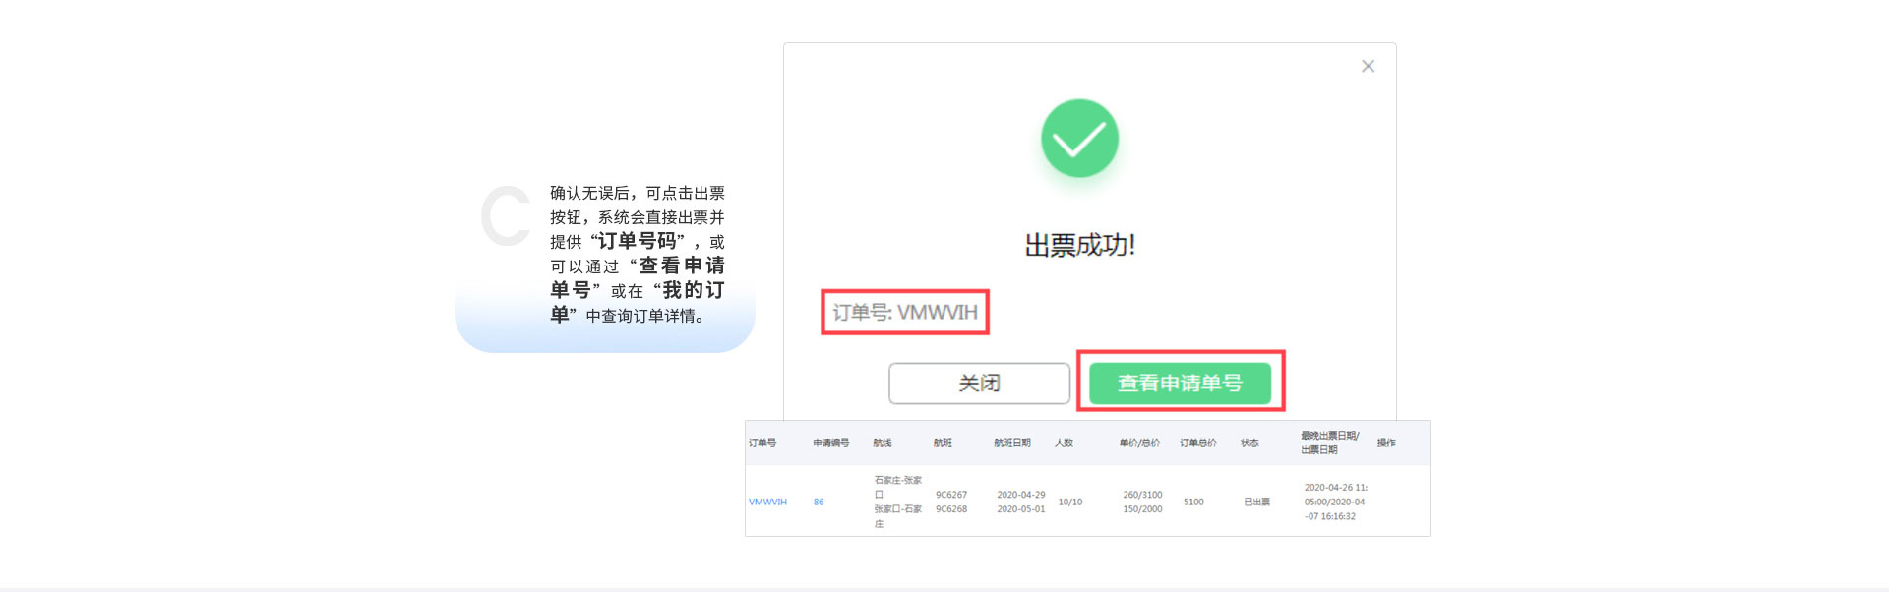Click the 申请编号 column header
This screenshot has width=1889, height=592.
coord(830,444)
